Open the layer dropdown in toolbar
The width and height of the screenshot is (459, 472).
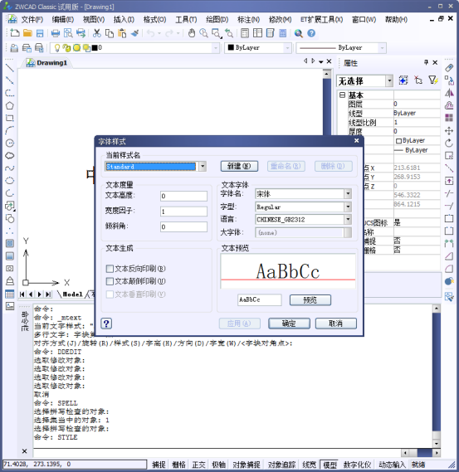pos(216,47)
